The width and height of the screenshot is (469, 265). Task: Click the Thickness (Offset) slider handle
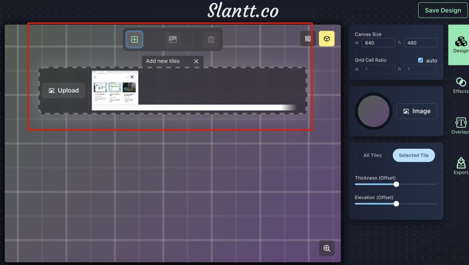point(396,184)
